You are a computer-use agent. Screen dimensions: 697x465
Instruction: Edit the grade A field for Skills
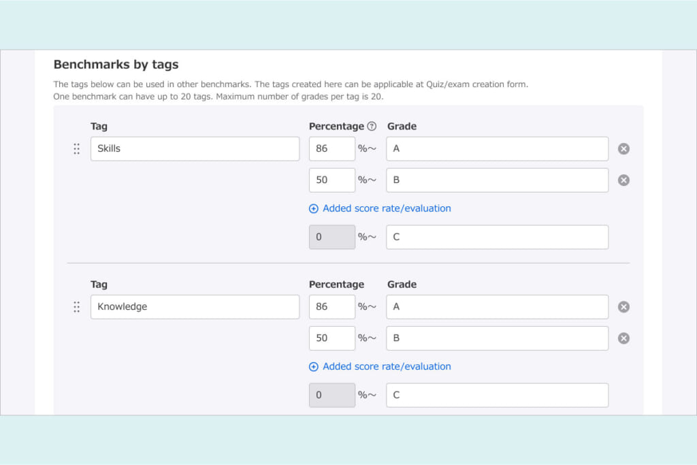[497, 148]
